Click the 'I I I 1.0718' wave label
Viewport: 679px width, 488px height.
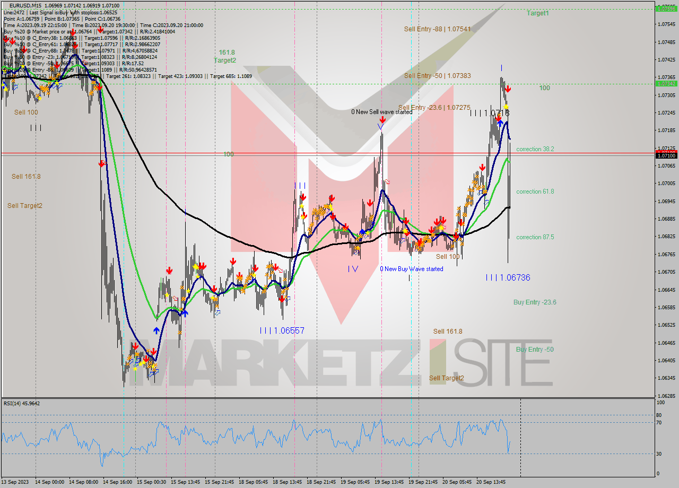[x=490, y=113]
